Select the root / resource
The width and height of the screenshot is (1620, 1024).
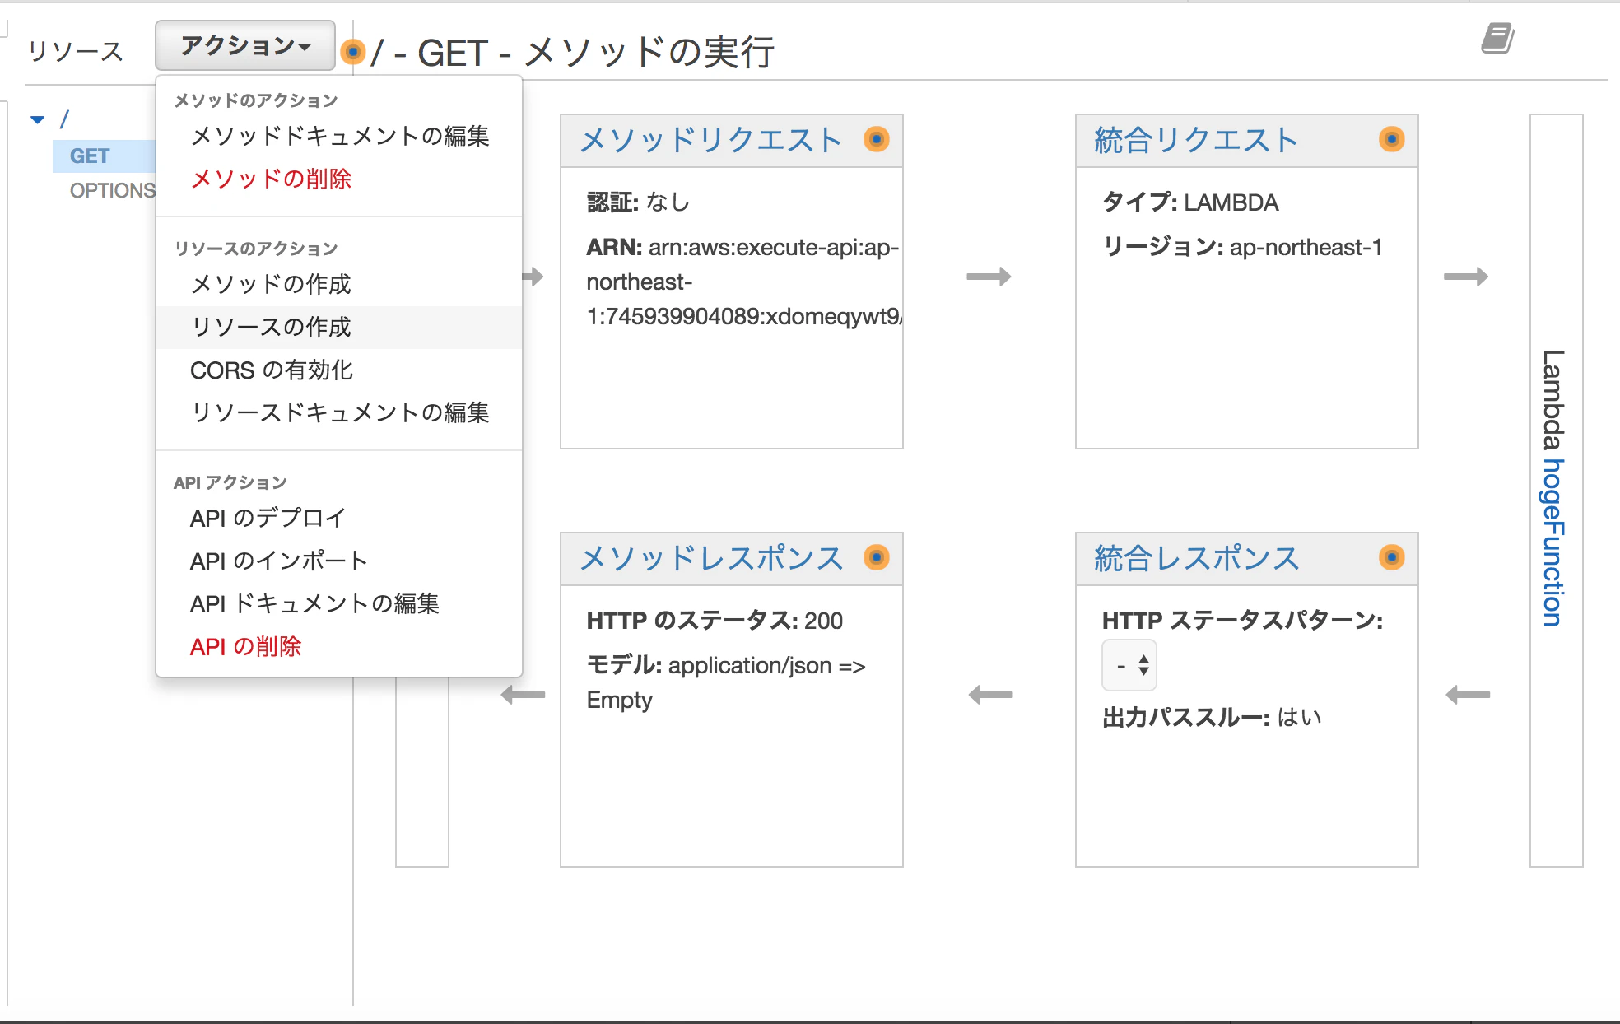(64, 119)
